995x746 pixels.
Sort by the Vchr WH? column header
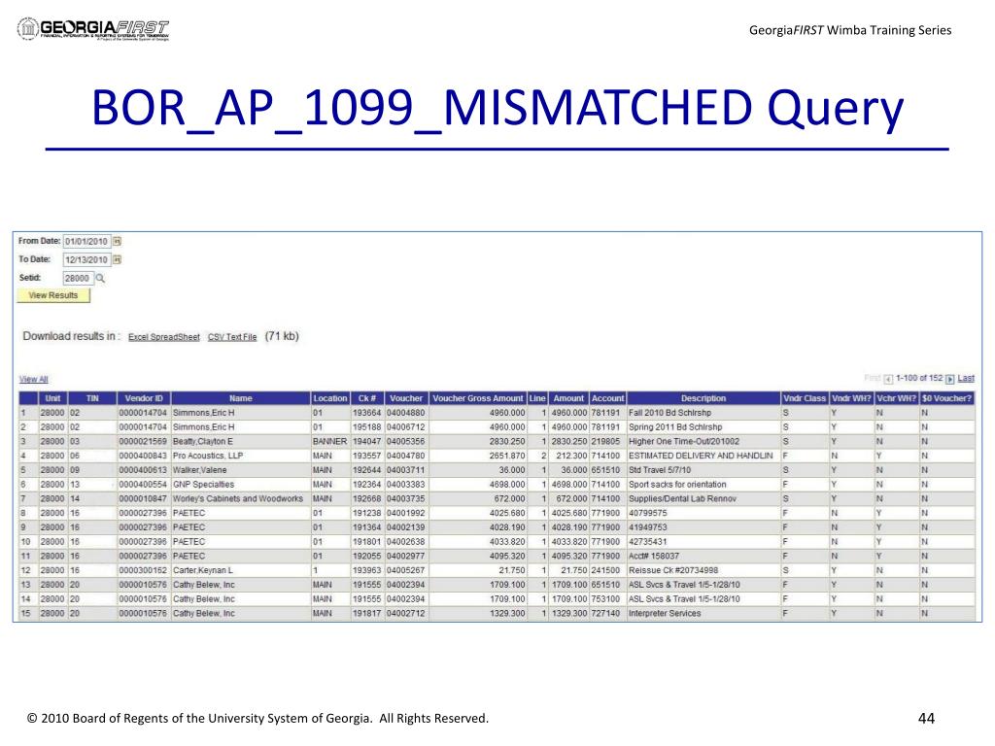pos(897,398)
